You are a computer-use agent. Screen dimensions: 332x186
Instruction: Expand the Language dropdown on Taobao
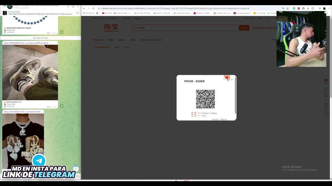click(x=138, y=18)
